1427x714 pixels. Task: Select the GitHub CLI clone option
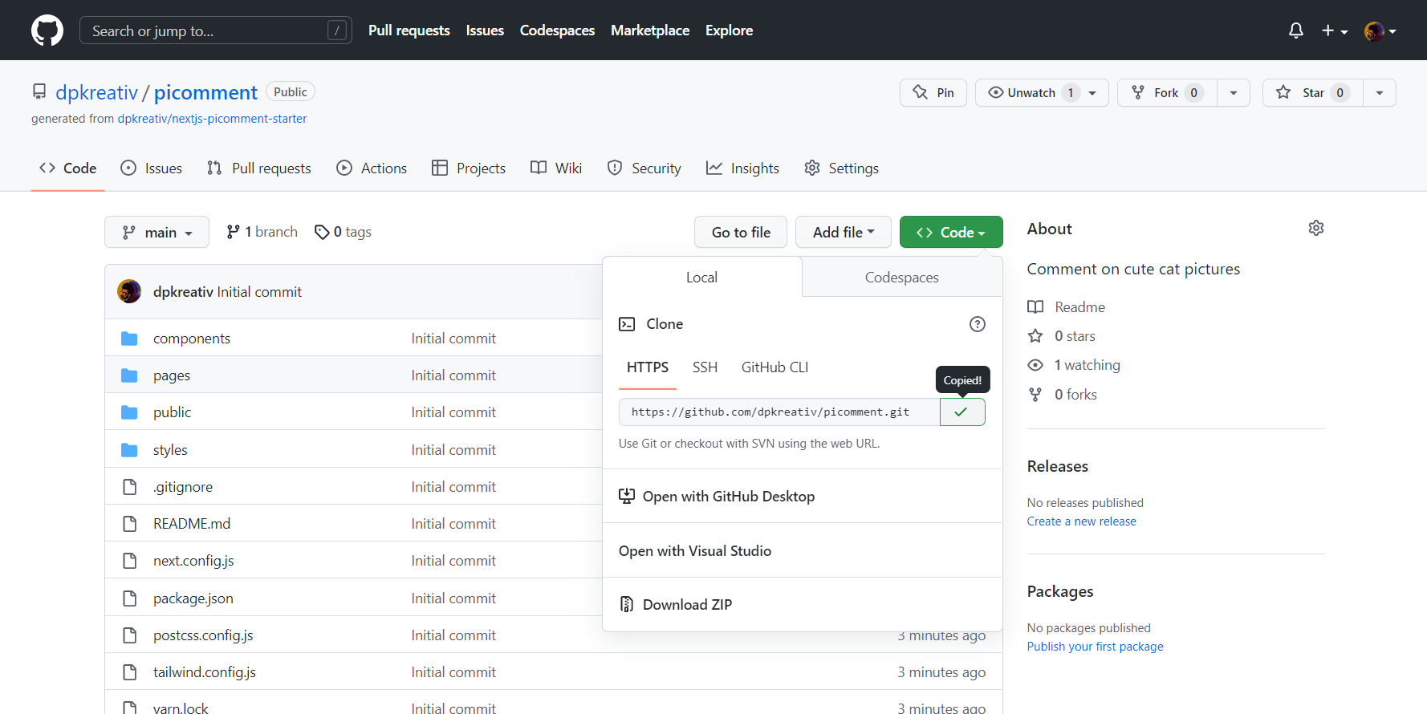point(774,367)
